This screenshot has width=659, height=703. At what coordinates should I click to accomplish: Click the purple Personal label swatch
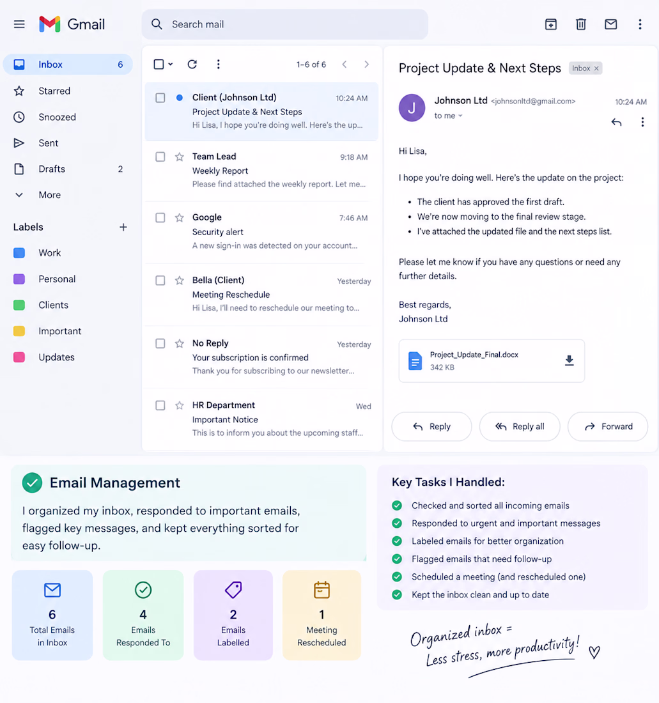pos(19,279)
